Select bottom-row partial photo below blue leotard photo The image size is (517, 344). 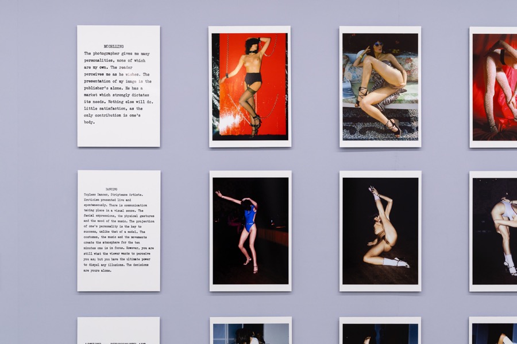click(250, 333)
